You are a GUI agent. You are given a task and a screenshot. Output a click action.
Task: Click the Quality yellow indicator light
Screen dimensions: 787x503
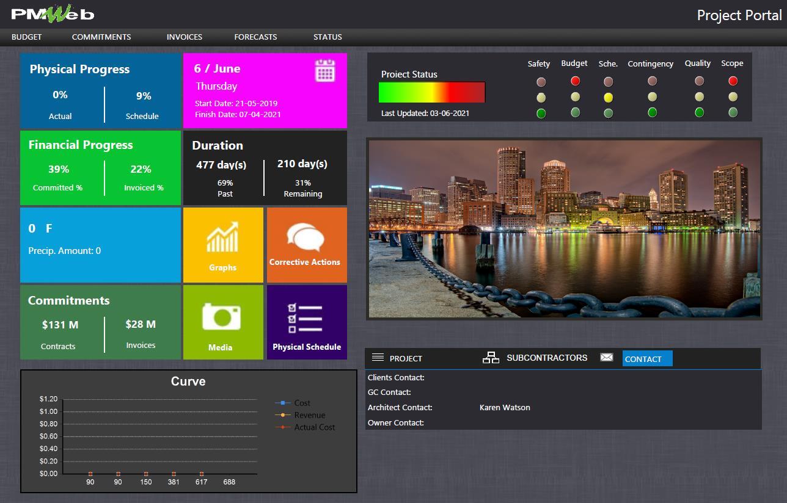click(x=699, y=96)
